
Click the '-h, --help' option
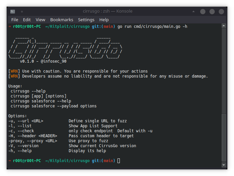20,151
